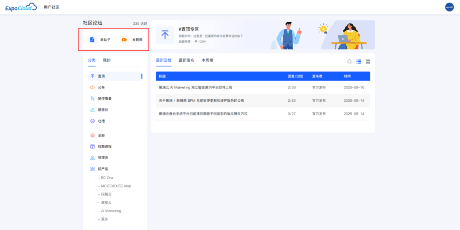Viewport: 460px width, 230px height.
Task: Open the BPM 系统暂停更新 announcement post
Action: 201,101
